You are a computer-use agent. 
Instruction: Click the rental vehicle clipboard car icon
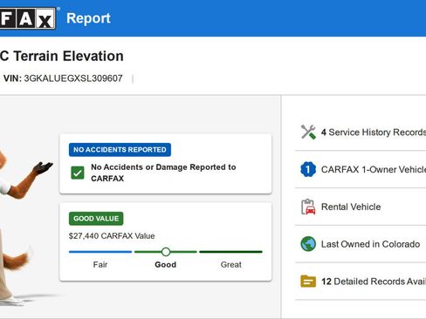(308, 207)
